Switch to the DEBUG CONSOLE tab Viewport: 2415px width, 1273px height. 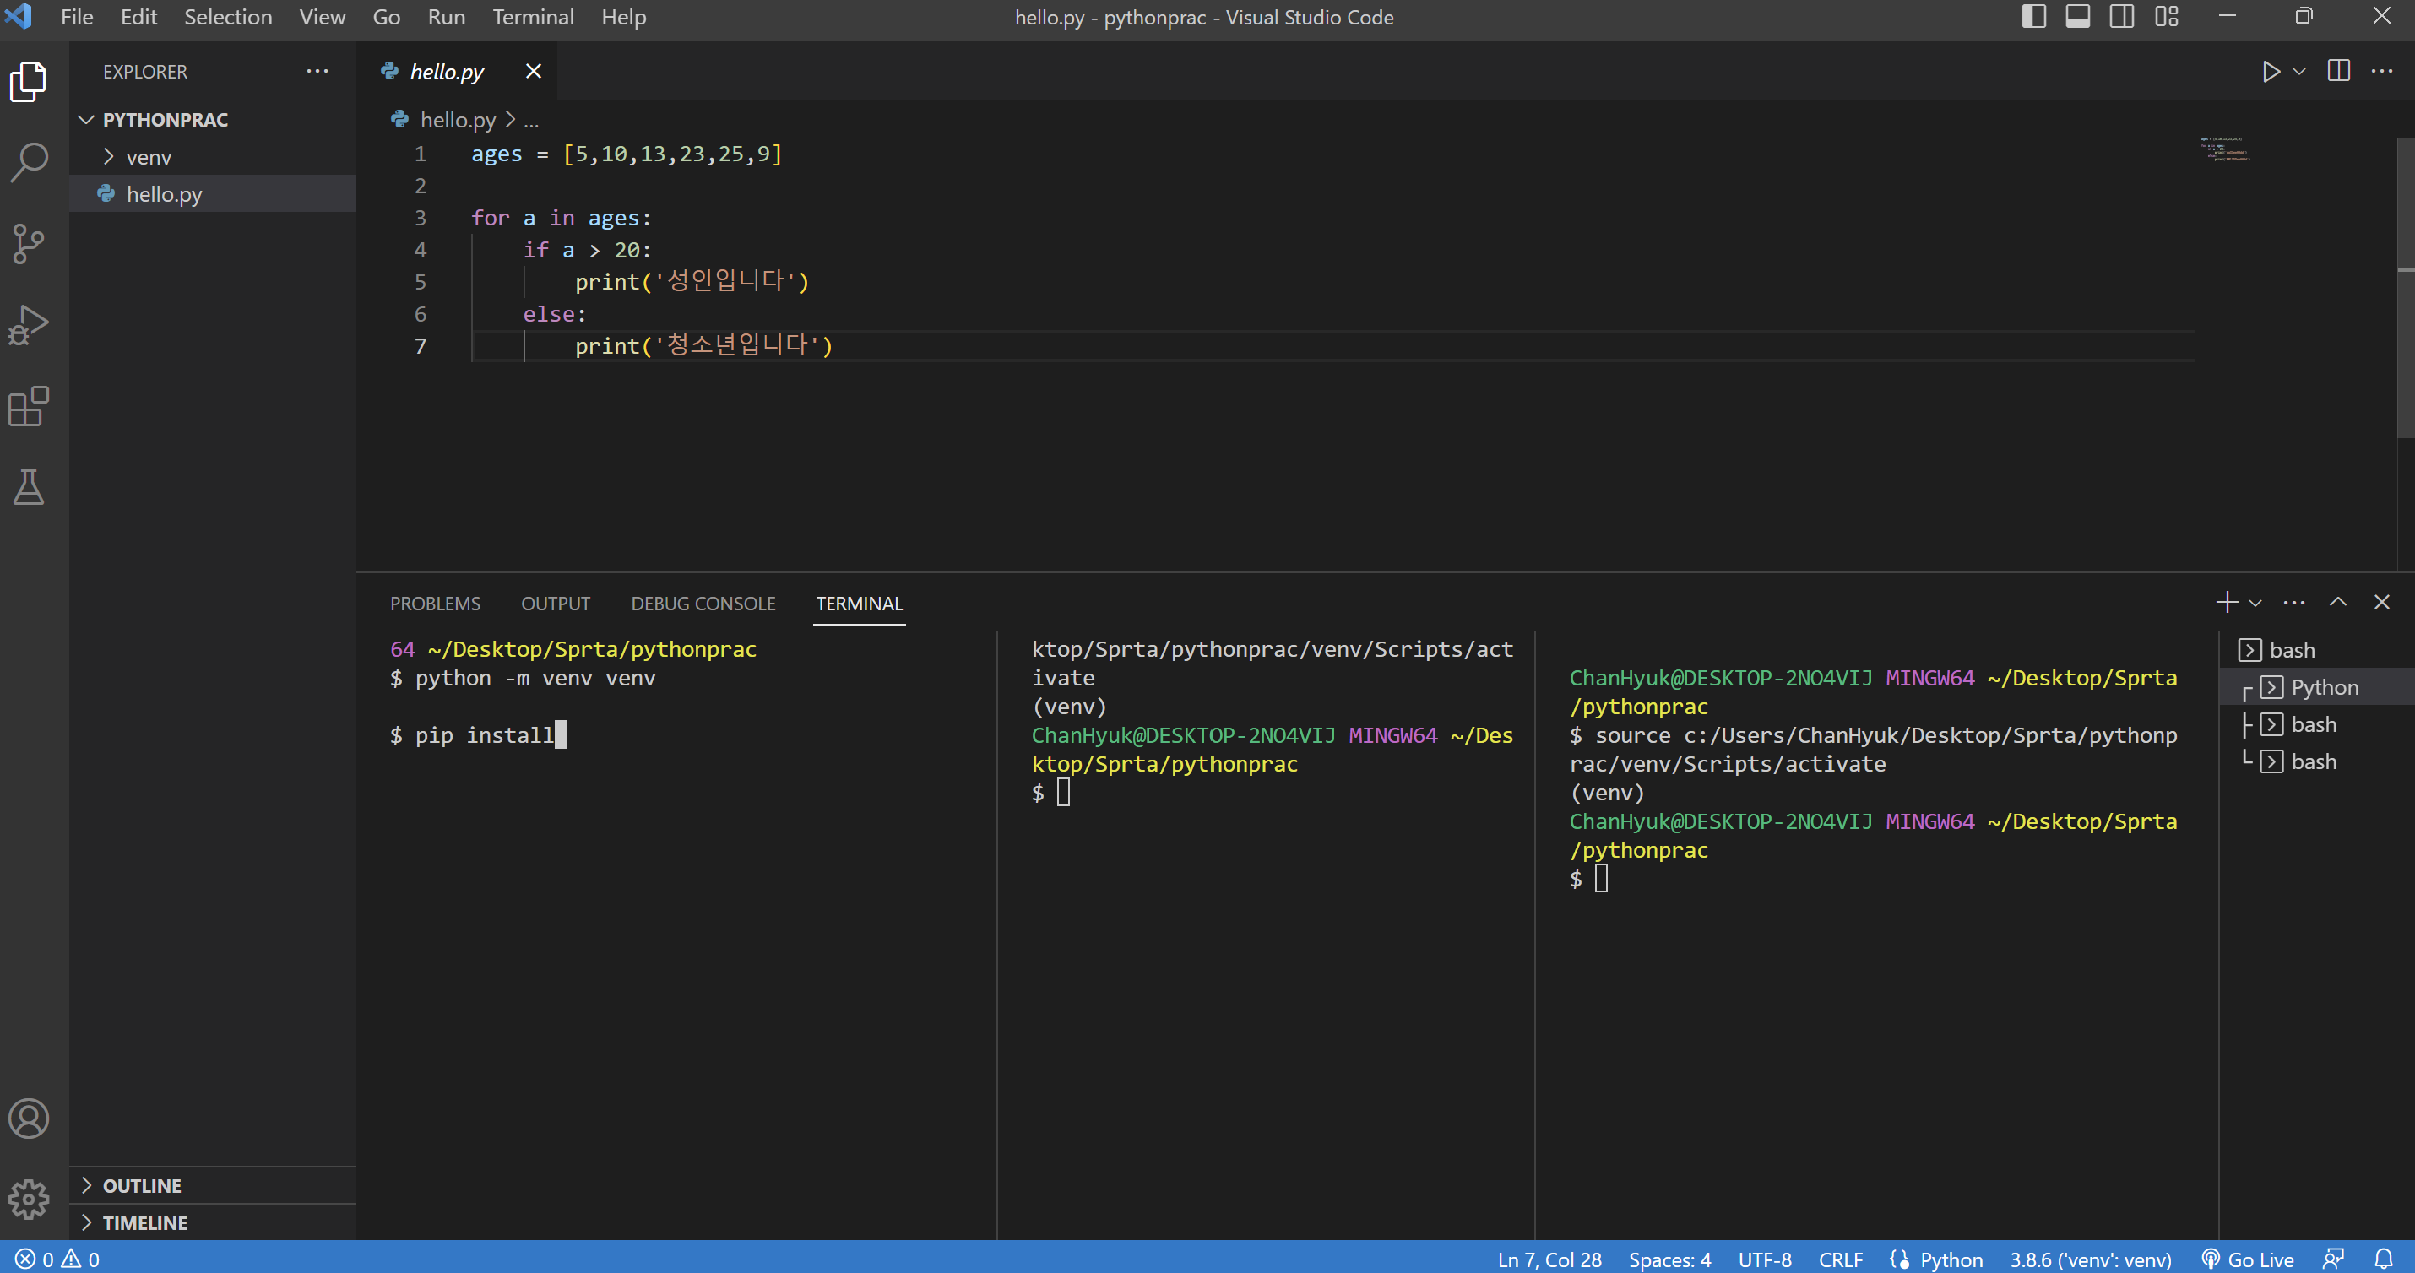(x=703, y=604)
